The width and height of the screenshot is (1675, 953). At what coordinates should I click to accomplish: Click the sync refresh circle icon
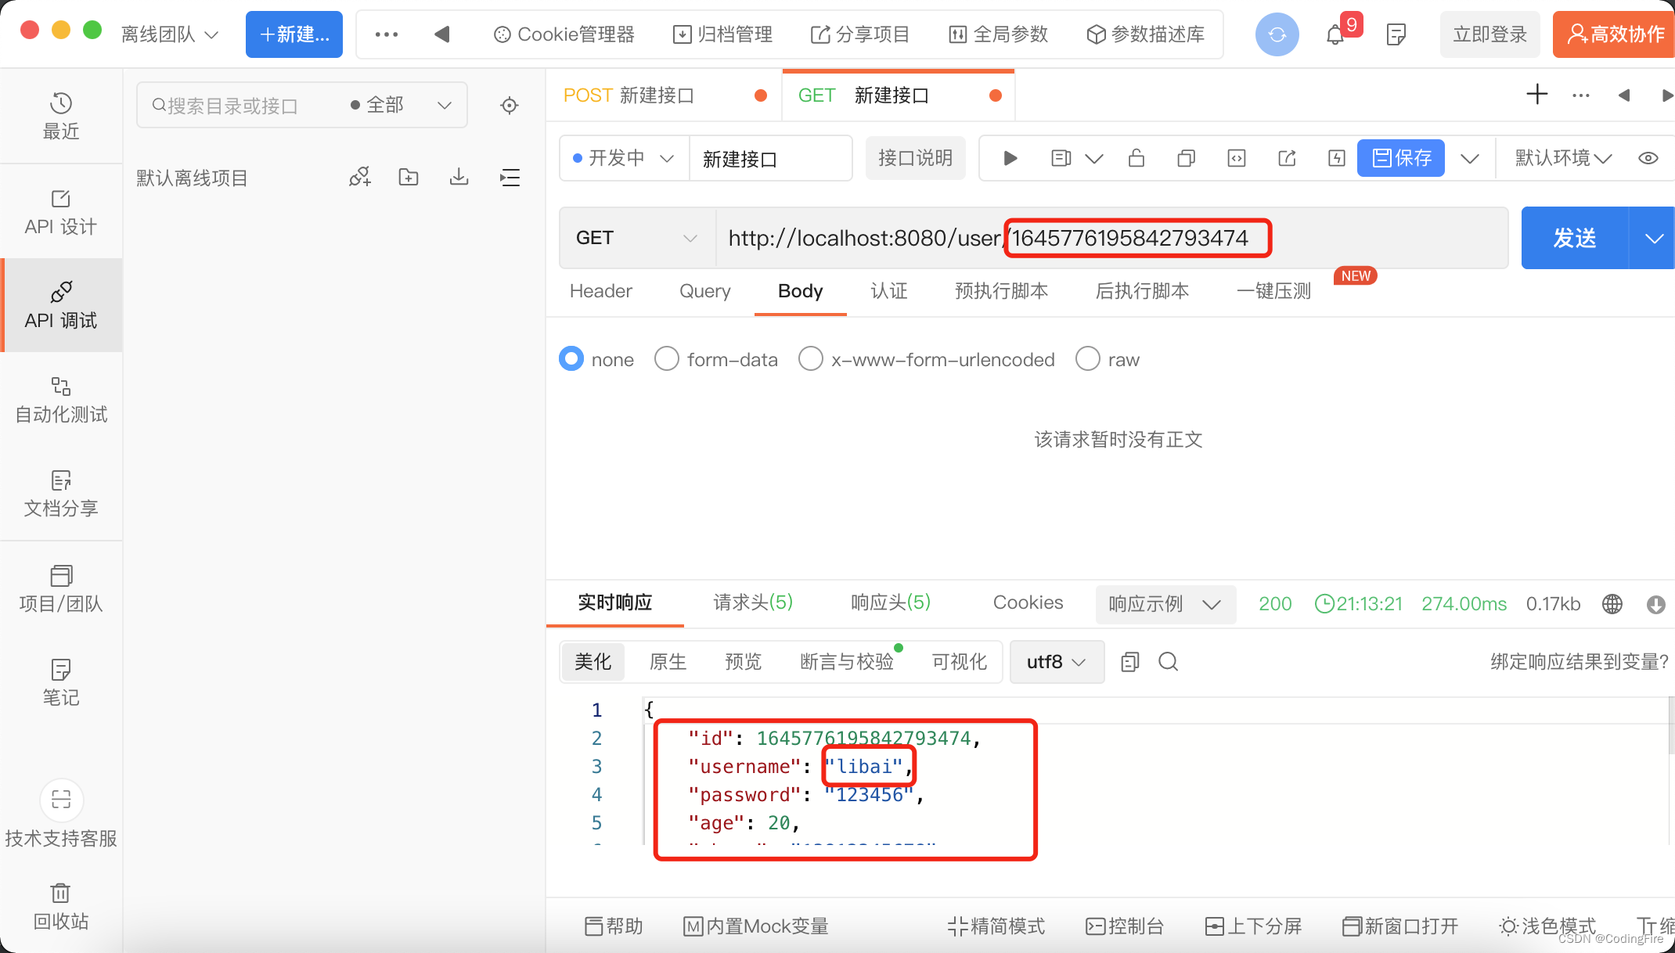point(1277,34)
